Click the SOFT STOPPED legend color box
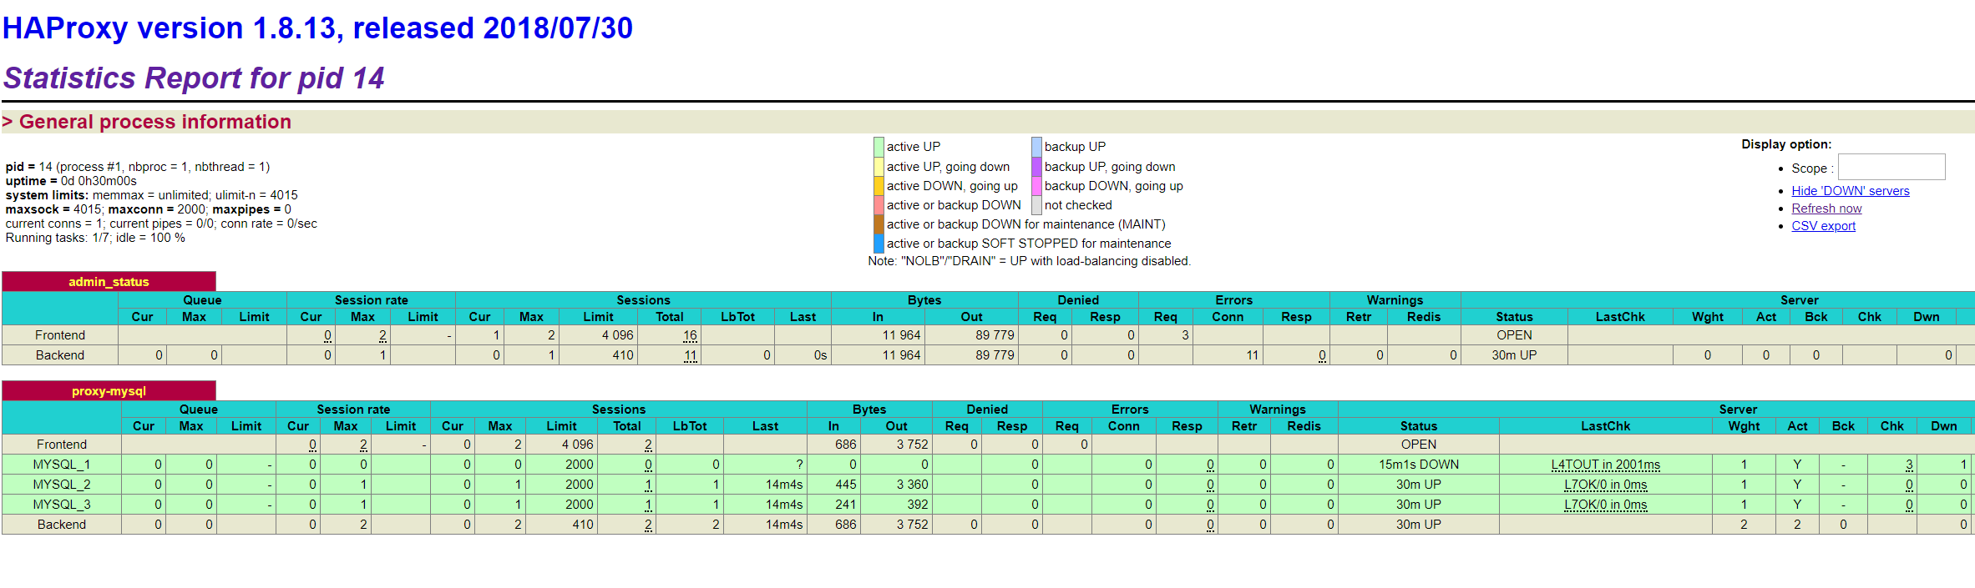 (x=879, y=244)
